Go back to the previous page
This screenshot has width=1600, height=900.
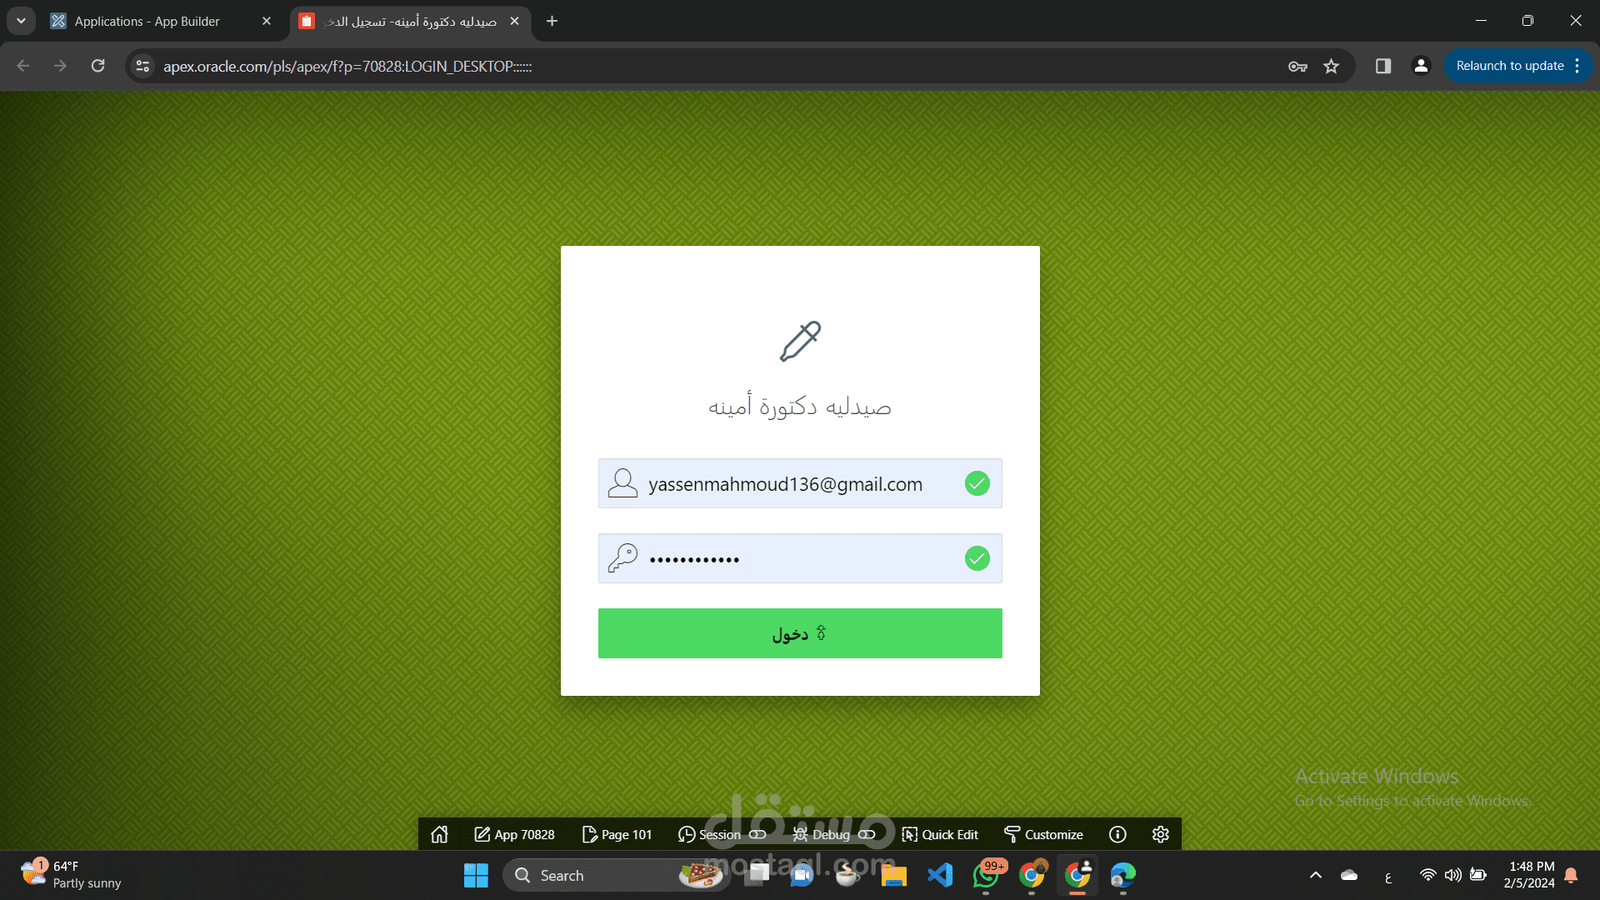click(23, 66)
